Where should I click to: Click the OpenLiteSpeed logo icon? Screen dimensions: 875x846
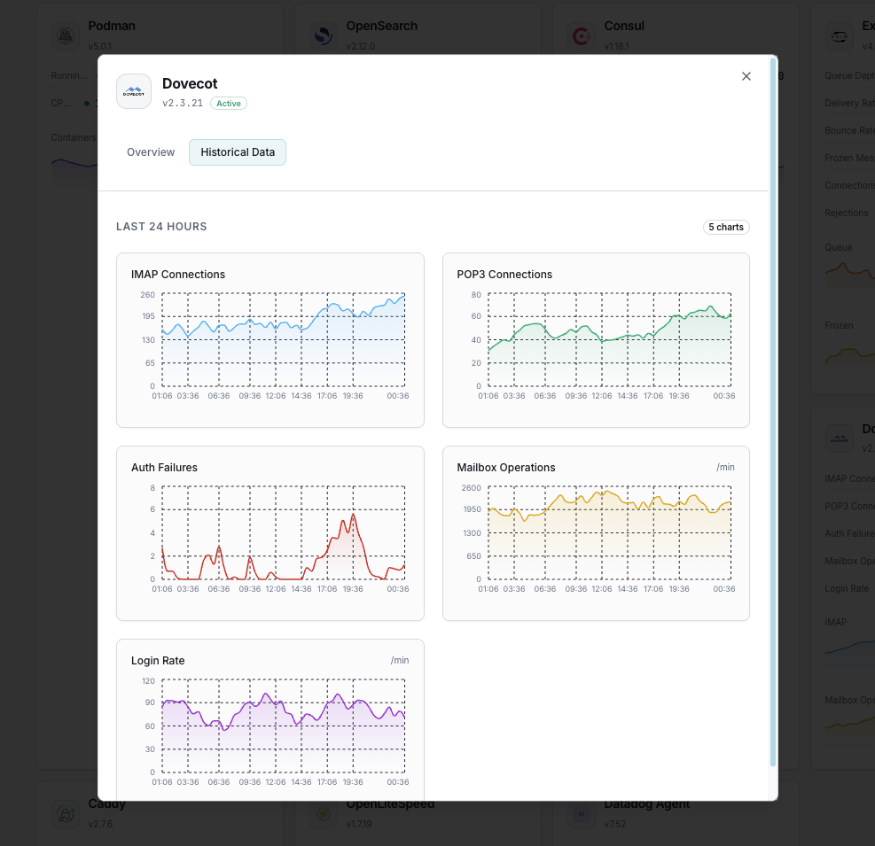[x=323, y=814]
